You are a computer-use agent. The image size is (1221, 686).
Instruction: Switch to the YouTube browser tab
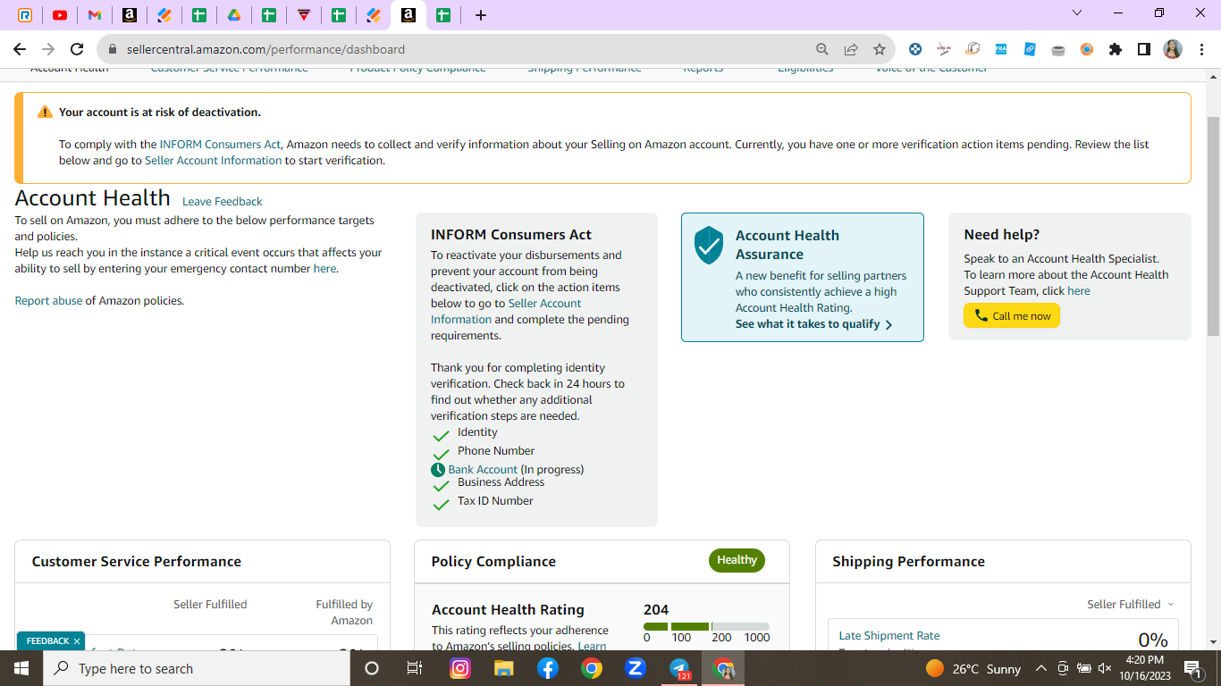pyautogui.click(x=60, y=14)
